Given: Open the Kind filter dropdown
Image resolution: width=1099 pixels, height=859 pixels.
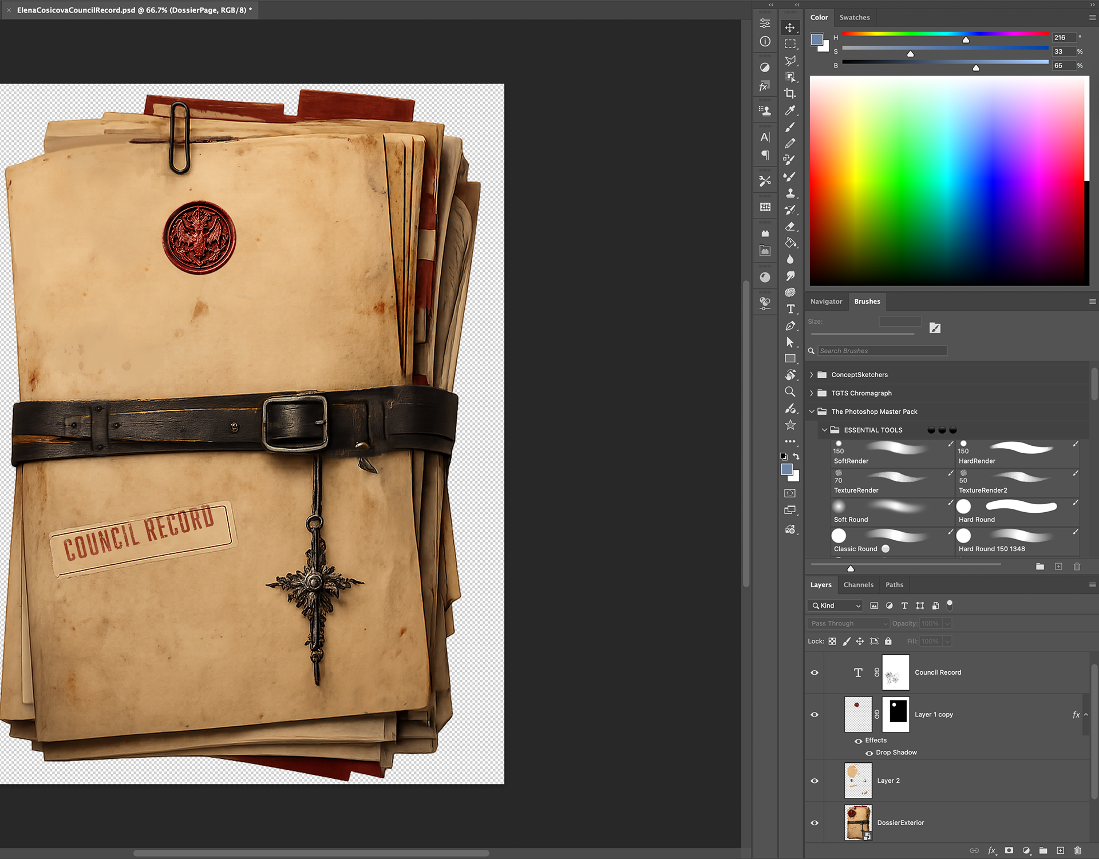Looking at the screenshot, I should point(836,605).
